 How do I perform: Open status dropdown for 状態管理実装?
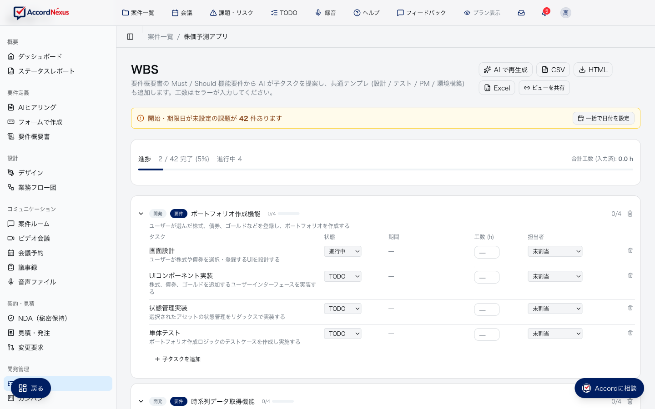(x=343, y=309)
